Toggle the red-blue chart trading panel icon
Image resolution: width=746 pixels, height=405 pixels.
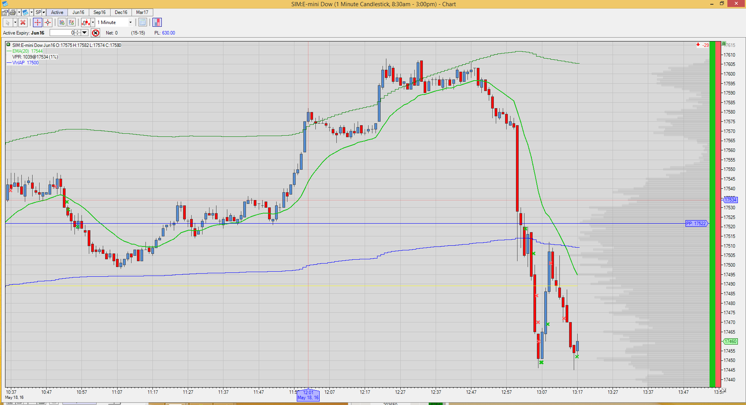pos(157,22)
